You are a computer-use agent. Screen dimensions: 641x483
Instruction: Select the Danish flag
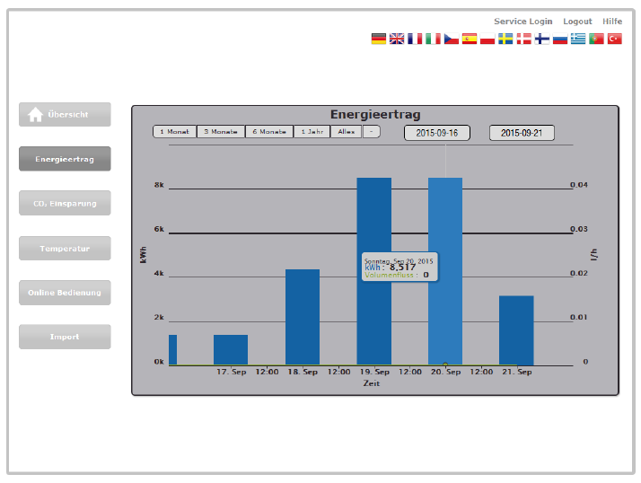523,39
